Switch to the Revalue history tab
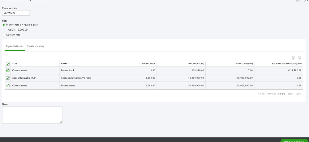 (36, 46)
